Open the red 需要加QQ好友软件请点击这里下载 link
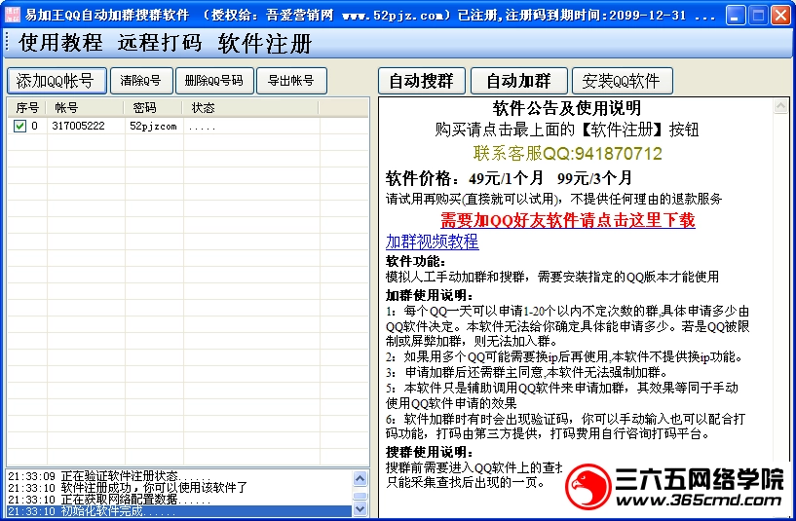The width and height of the screenshot is (796, 521). (568, 220)
